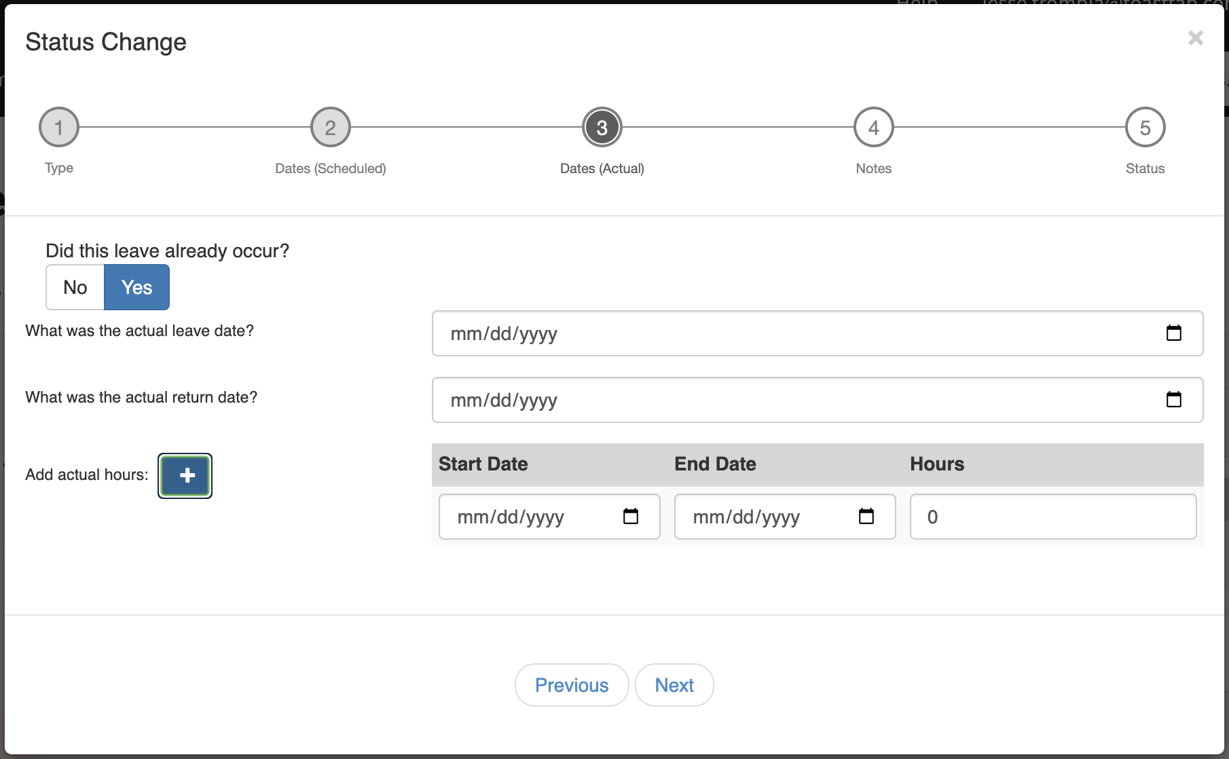Focus the actual return date field
The height and width of the screenshot is (759, 1229).
tap(781, 400)
